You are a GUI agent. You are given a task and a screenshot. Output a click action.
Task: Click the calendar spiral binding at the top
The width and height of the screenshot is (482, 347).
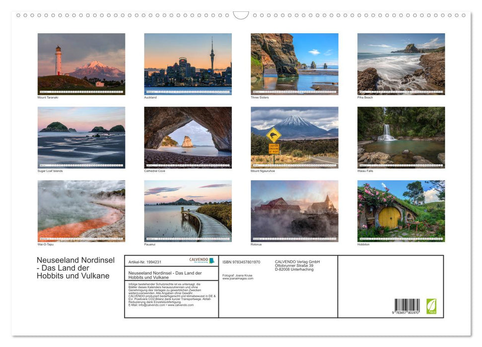[x=241, y=15]
